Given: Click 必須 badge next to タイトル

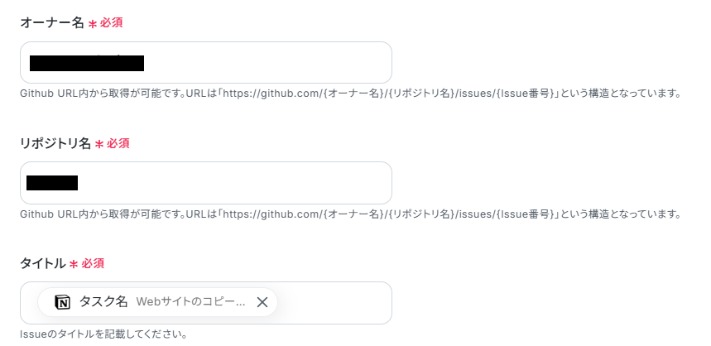Looking at the screenshot, I should (x=93, y=263).
